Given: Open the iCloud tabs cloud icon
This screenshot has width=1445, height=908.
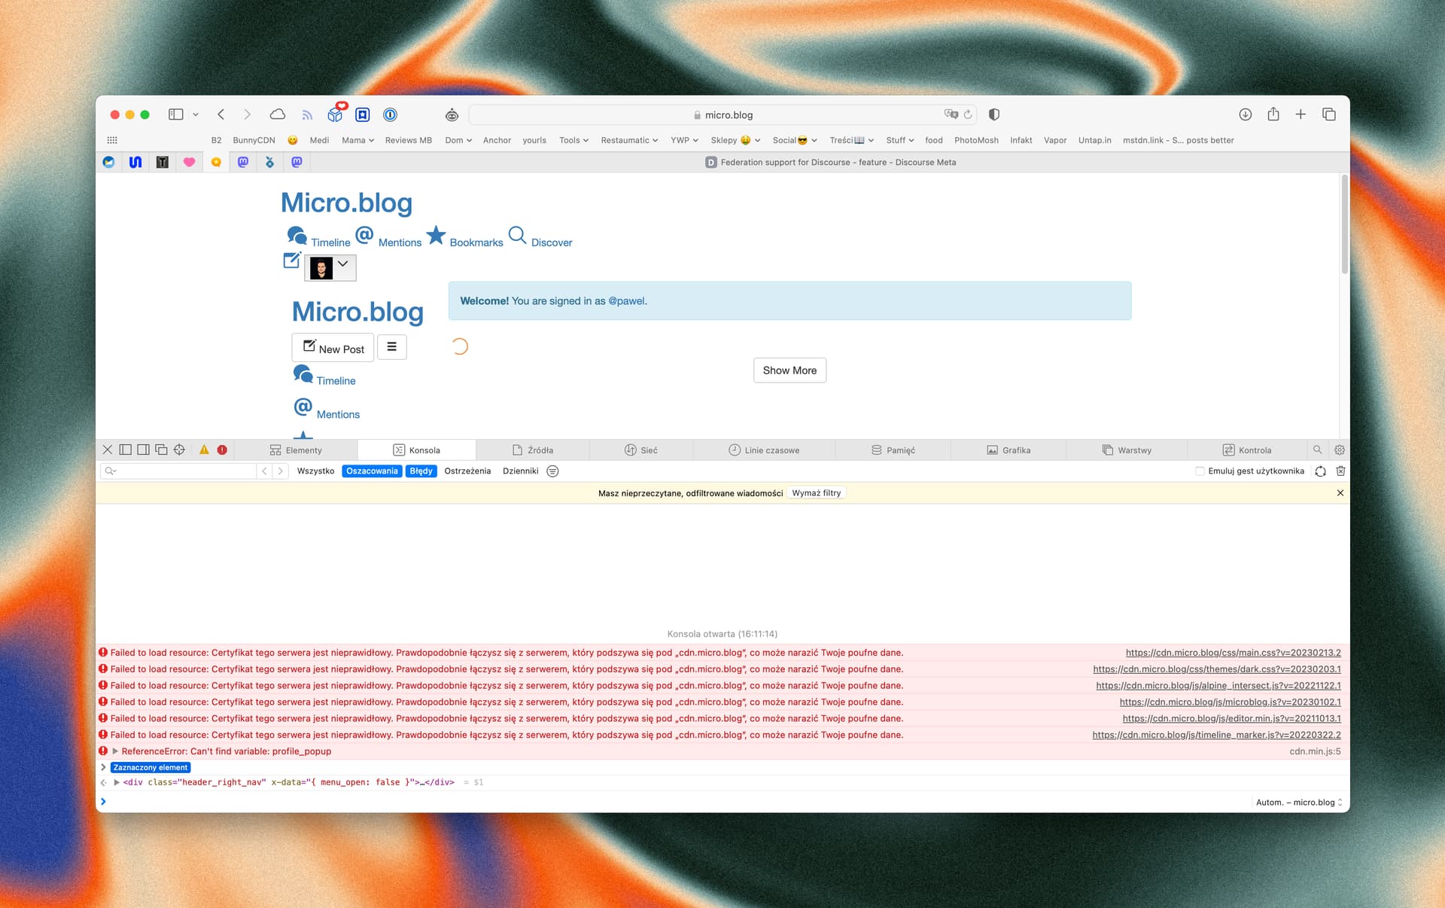Looking at the screenshot, I should click(278, 114).
